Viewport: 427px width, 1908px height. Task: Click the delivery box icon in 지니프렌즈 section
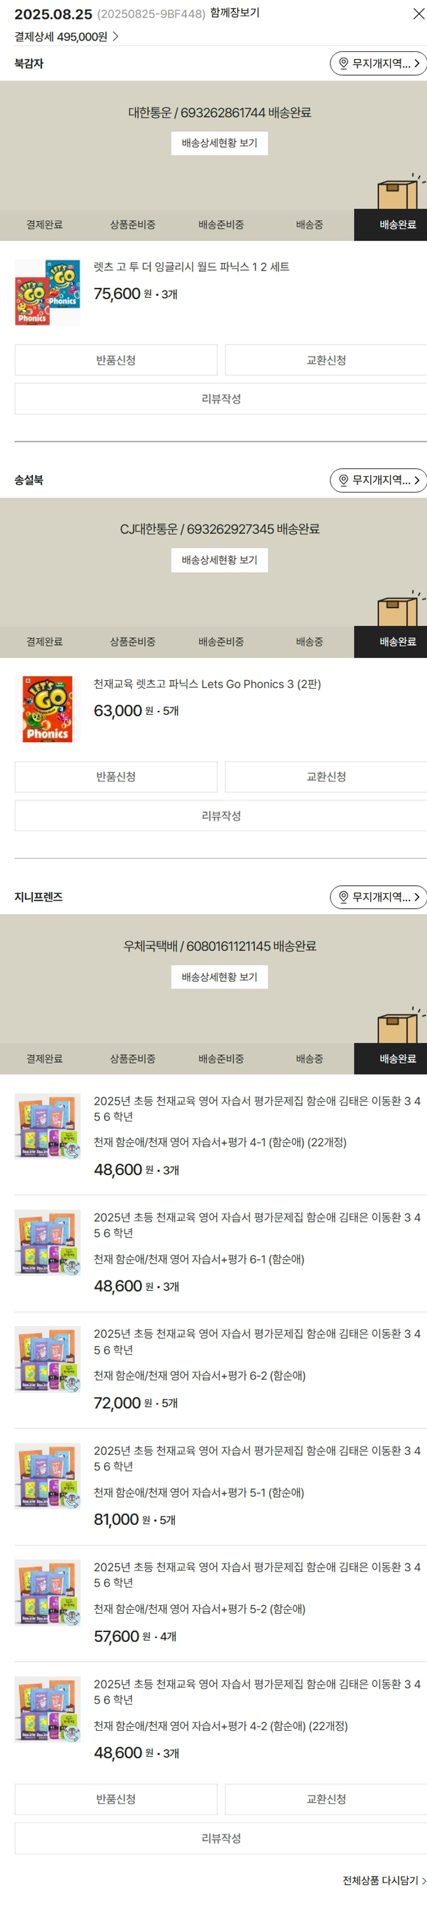[x=398, y=1027]
